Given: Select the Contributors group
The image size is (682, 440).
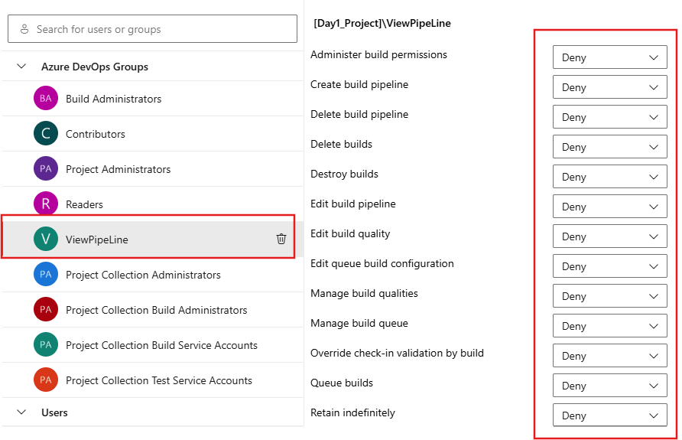Looking at the screenshot, I should click(x=153, y=134).
